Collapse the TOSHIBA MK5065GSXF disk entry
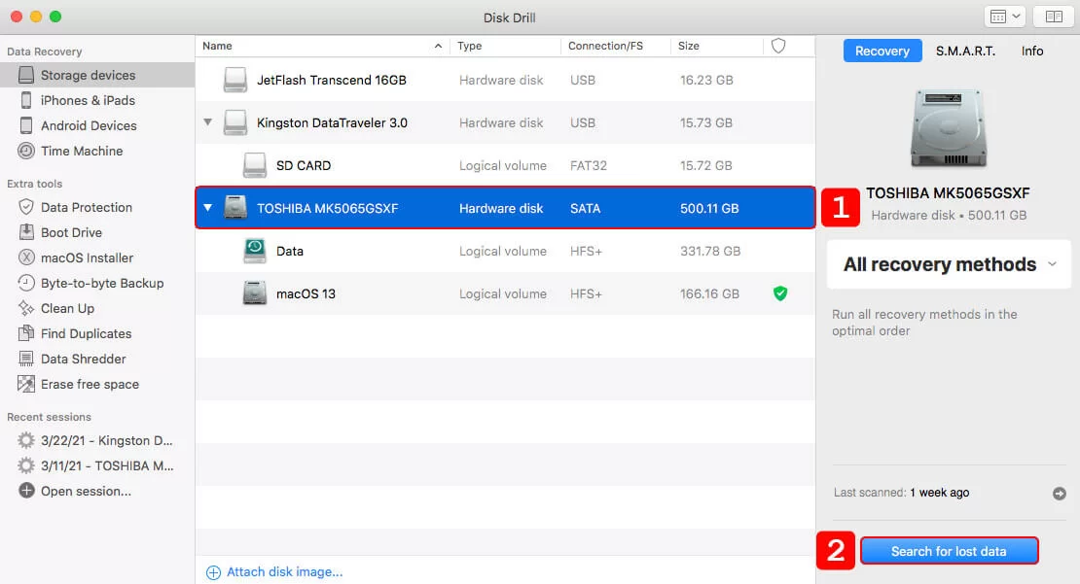The width and height of the screenshot is (1080, 584). (206, 207)
